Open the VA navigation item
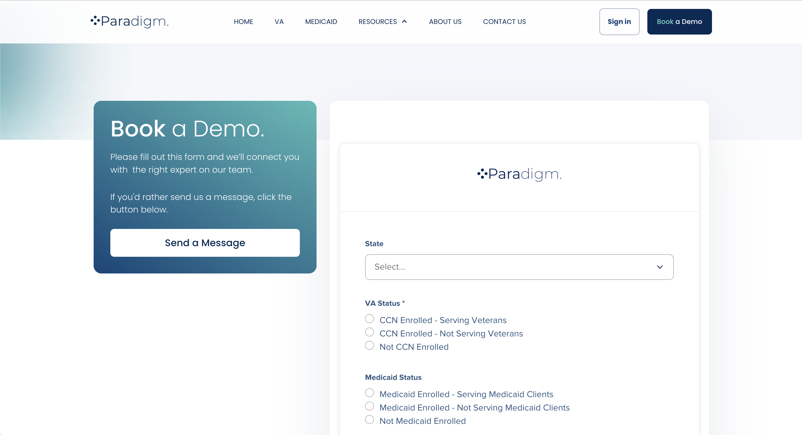Image resolution: width=802 pixels, height=435 pixels. tap(279, 21)
